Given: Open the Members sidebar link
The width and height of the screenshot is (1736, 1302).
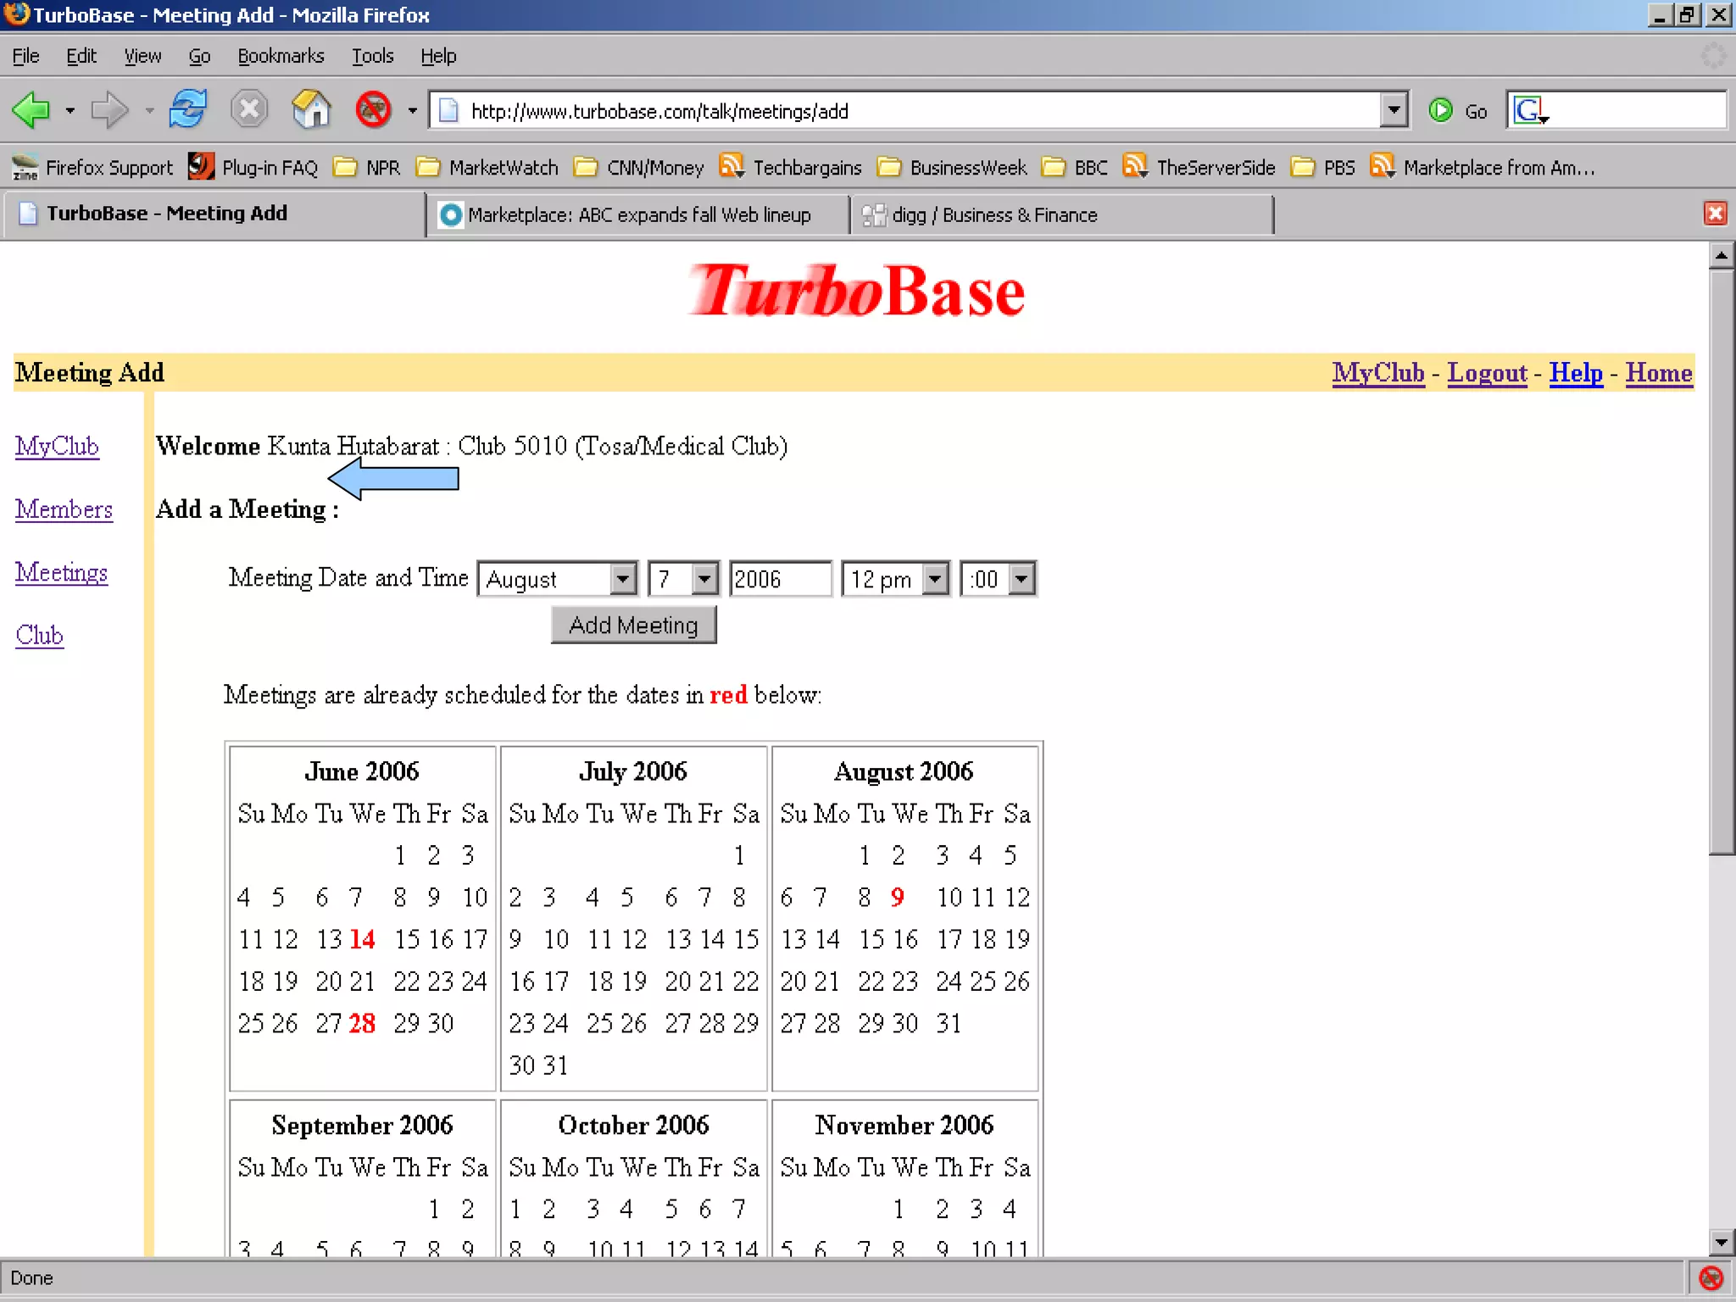Looking at the screenshot, I should (64, 509).
